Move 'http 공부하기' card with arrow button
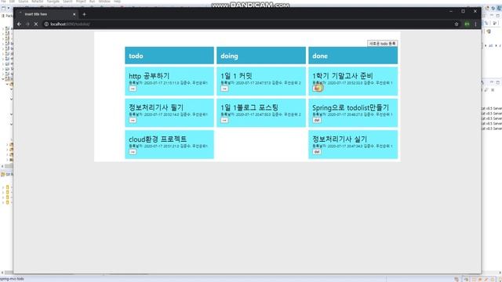This screenshot has height=282, width=502. 133,89
